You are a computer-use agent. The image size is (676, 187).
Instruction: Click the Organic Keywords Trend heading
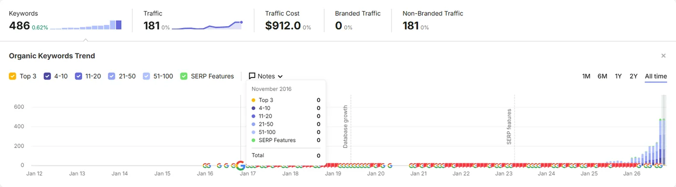click(52, 56)
